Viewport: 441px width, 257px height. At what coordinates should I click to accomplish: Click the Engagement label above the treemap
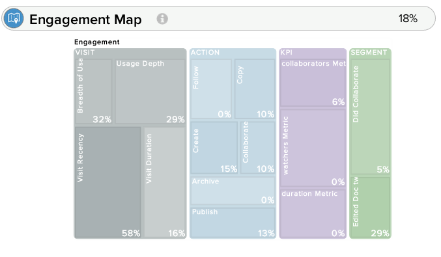click(x=97, y=42)
